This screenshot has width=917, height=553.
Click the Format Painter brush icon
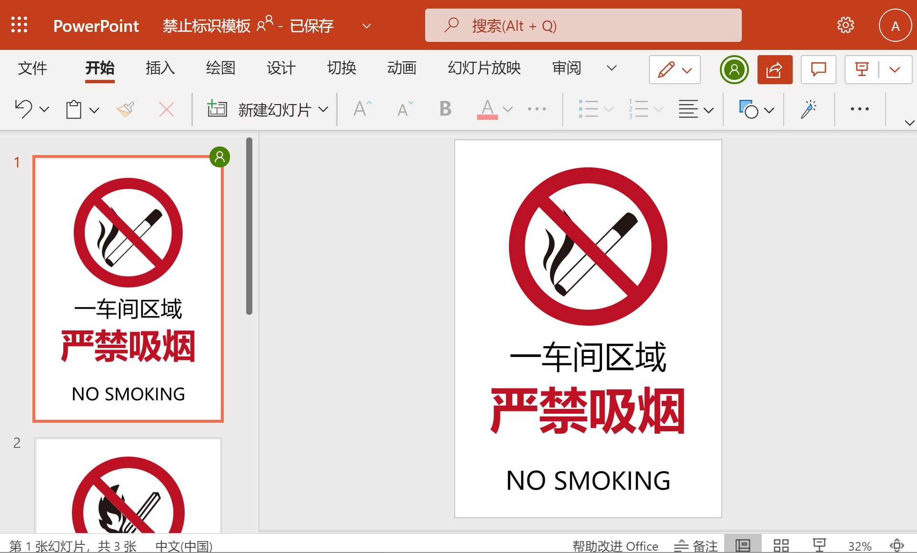(x=126, y=109)
